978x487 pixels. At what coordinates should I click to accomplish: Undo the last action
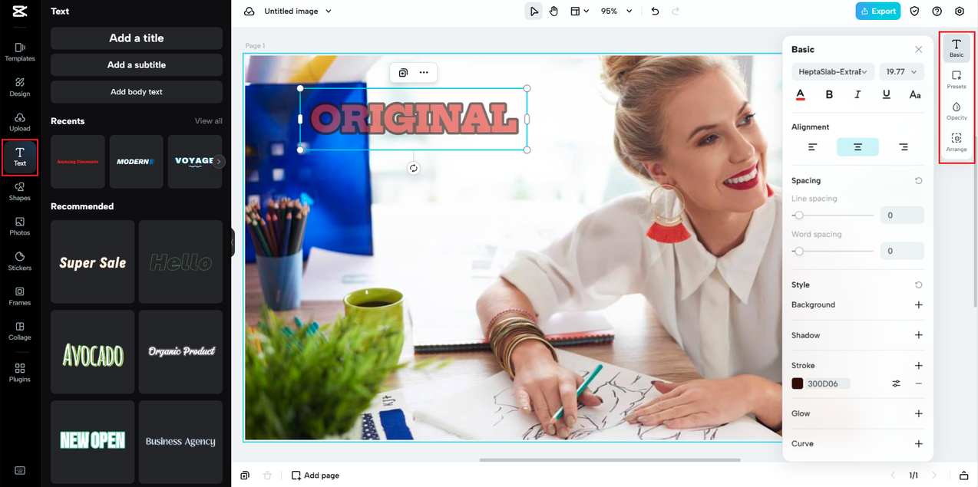pos(655,12)
